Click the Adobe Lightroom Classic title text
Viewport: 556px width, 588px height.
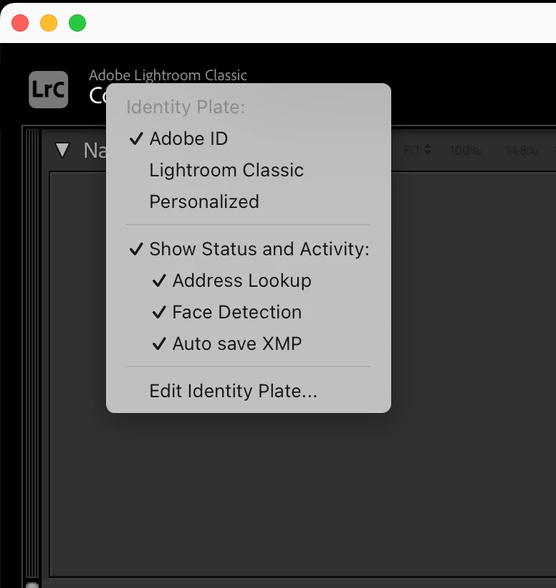(168, 75)
